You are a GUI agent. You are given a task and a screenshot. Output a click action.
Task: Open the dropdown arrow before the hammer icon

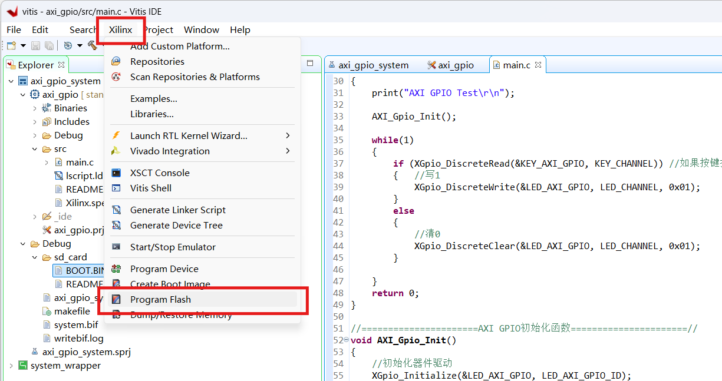(80, 46)
